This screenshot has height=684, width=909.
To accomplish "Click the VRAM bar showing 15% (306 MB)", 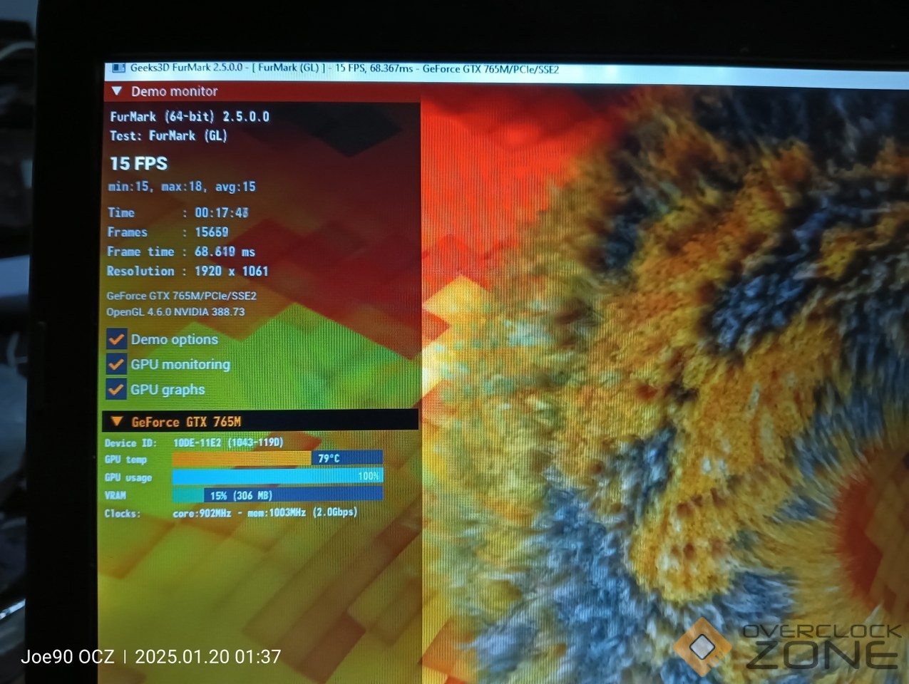I will tap(277, 494).
